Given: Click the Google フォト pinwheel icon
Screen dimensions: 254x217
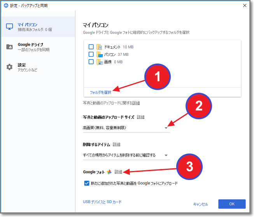Looking at the screenshot, I should 109,172.
